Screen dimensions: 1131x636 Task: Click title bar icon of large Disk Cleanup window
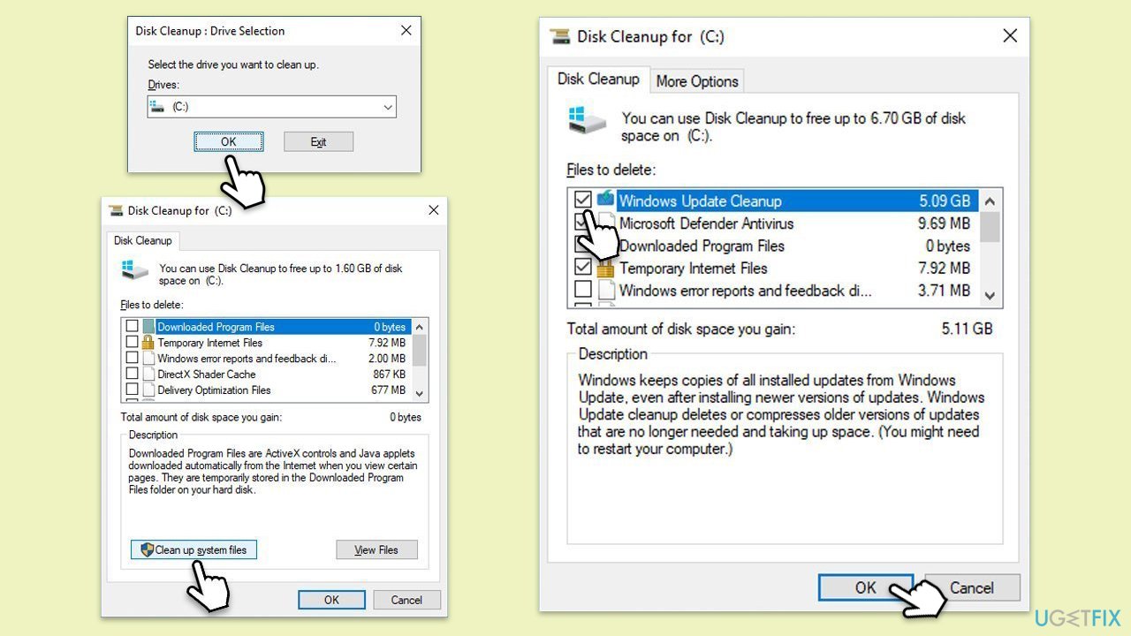[x=560, y=37]
